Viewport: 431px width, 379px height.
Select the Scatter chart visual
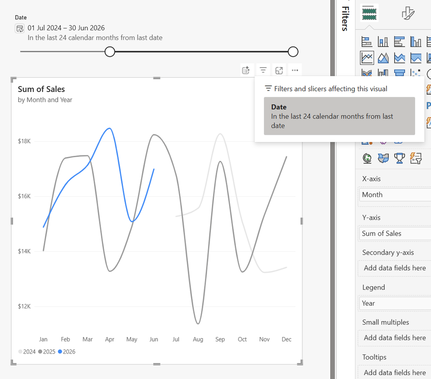[415, 73]
